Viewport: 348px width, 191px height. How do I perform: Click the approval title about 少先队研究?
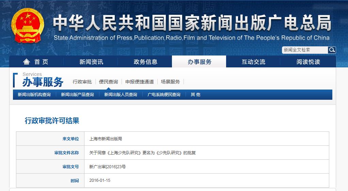[x=142, y=153]
